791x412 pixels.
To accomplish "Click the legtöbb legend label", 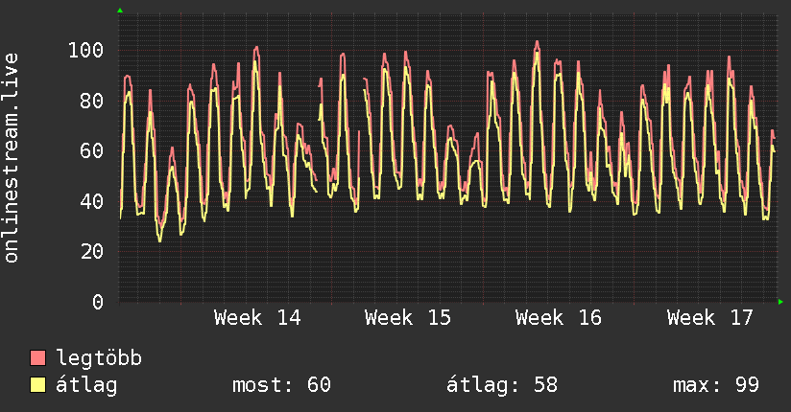I will point(99,358).
